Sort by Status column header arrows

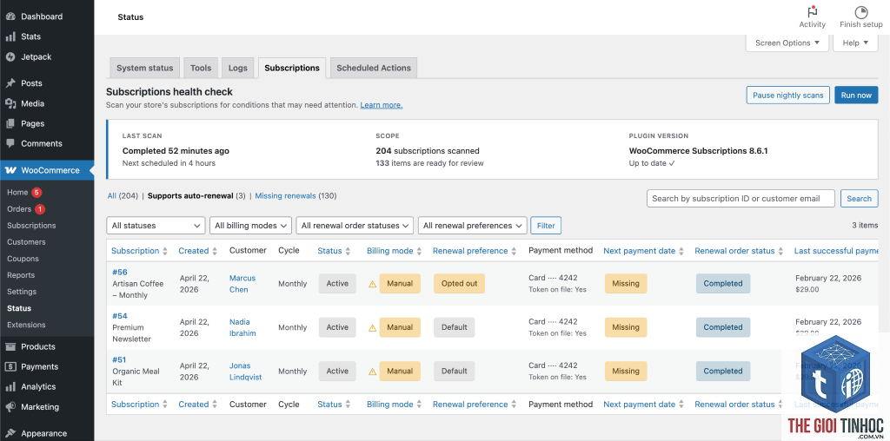click(348, 251)
